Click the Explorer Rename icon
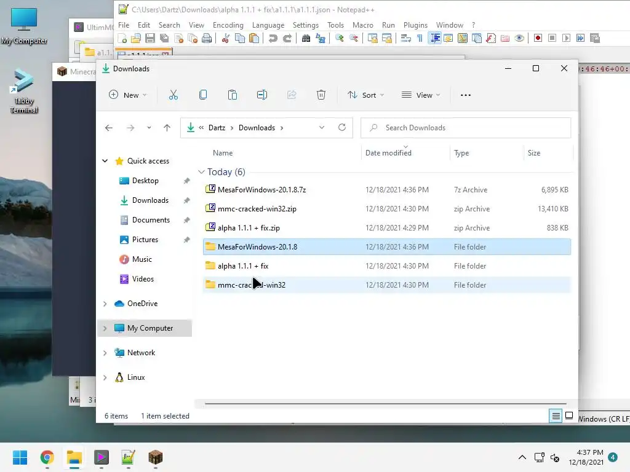The width and height of the screenshot is (630, 472). click(262, 95)
